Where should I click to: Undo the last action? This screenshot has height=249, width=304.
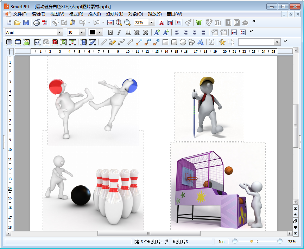pos(82,23)
